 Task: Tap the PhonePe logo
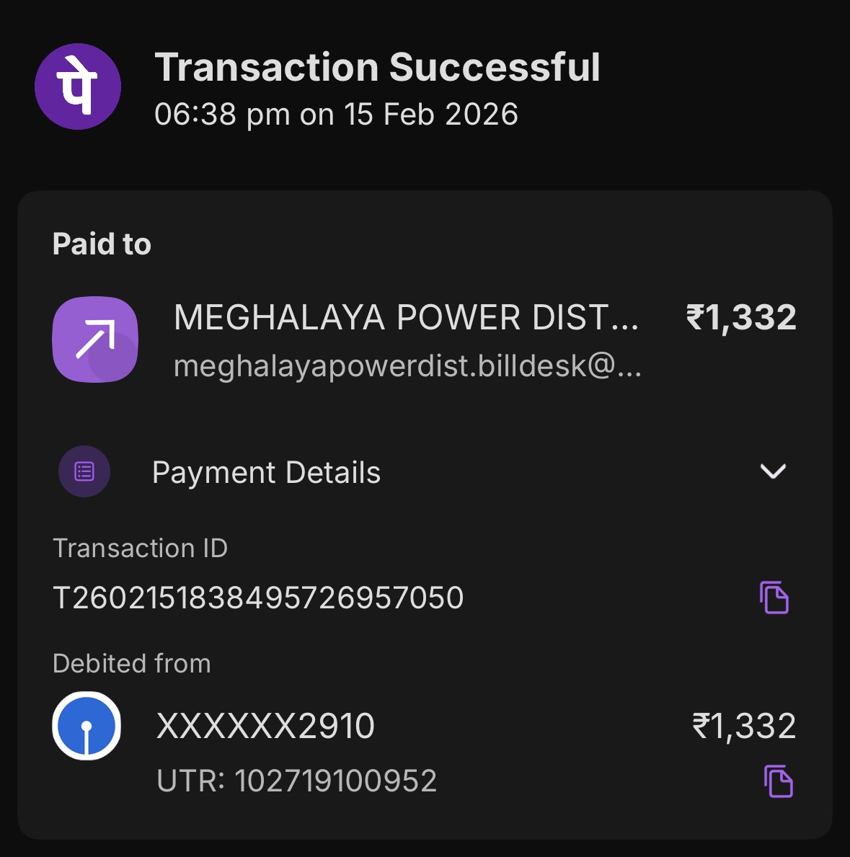78,86
